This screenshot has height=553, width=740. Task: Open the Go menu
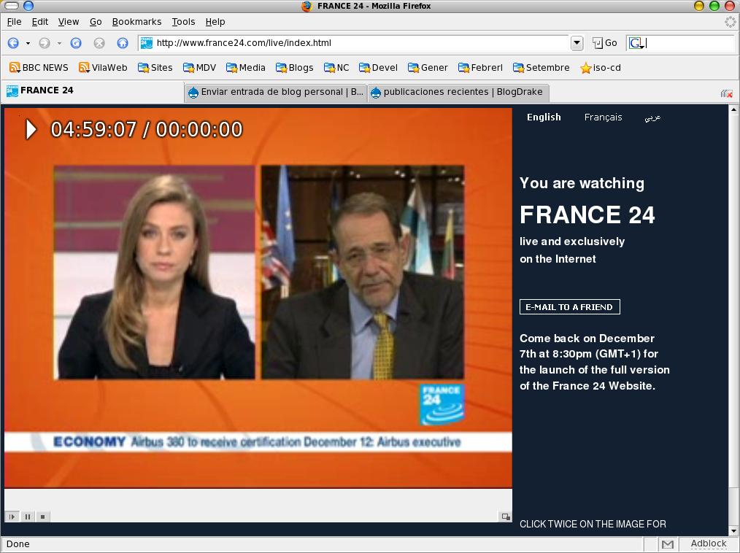click(96, 22)
